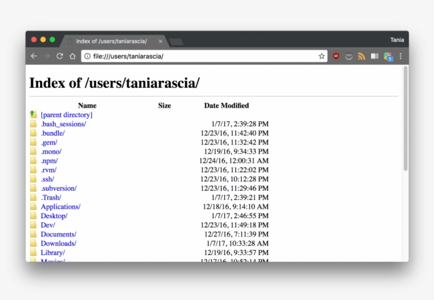Click the folder icon beside Downloads/

(x=33, y=243)
